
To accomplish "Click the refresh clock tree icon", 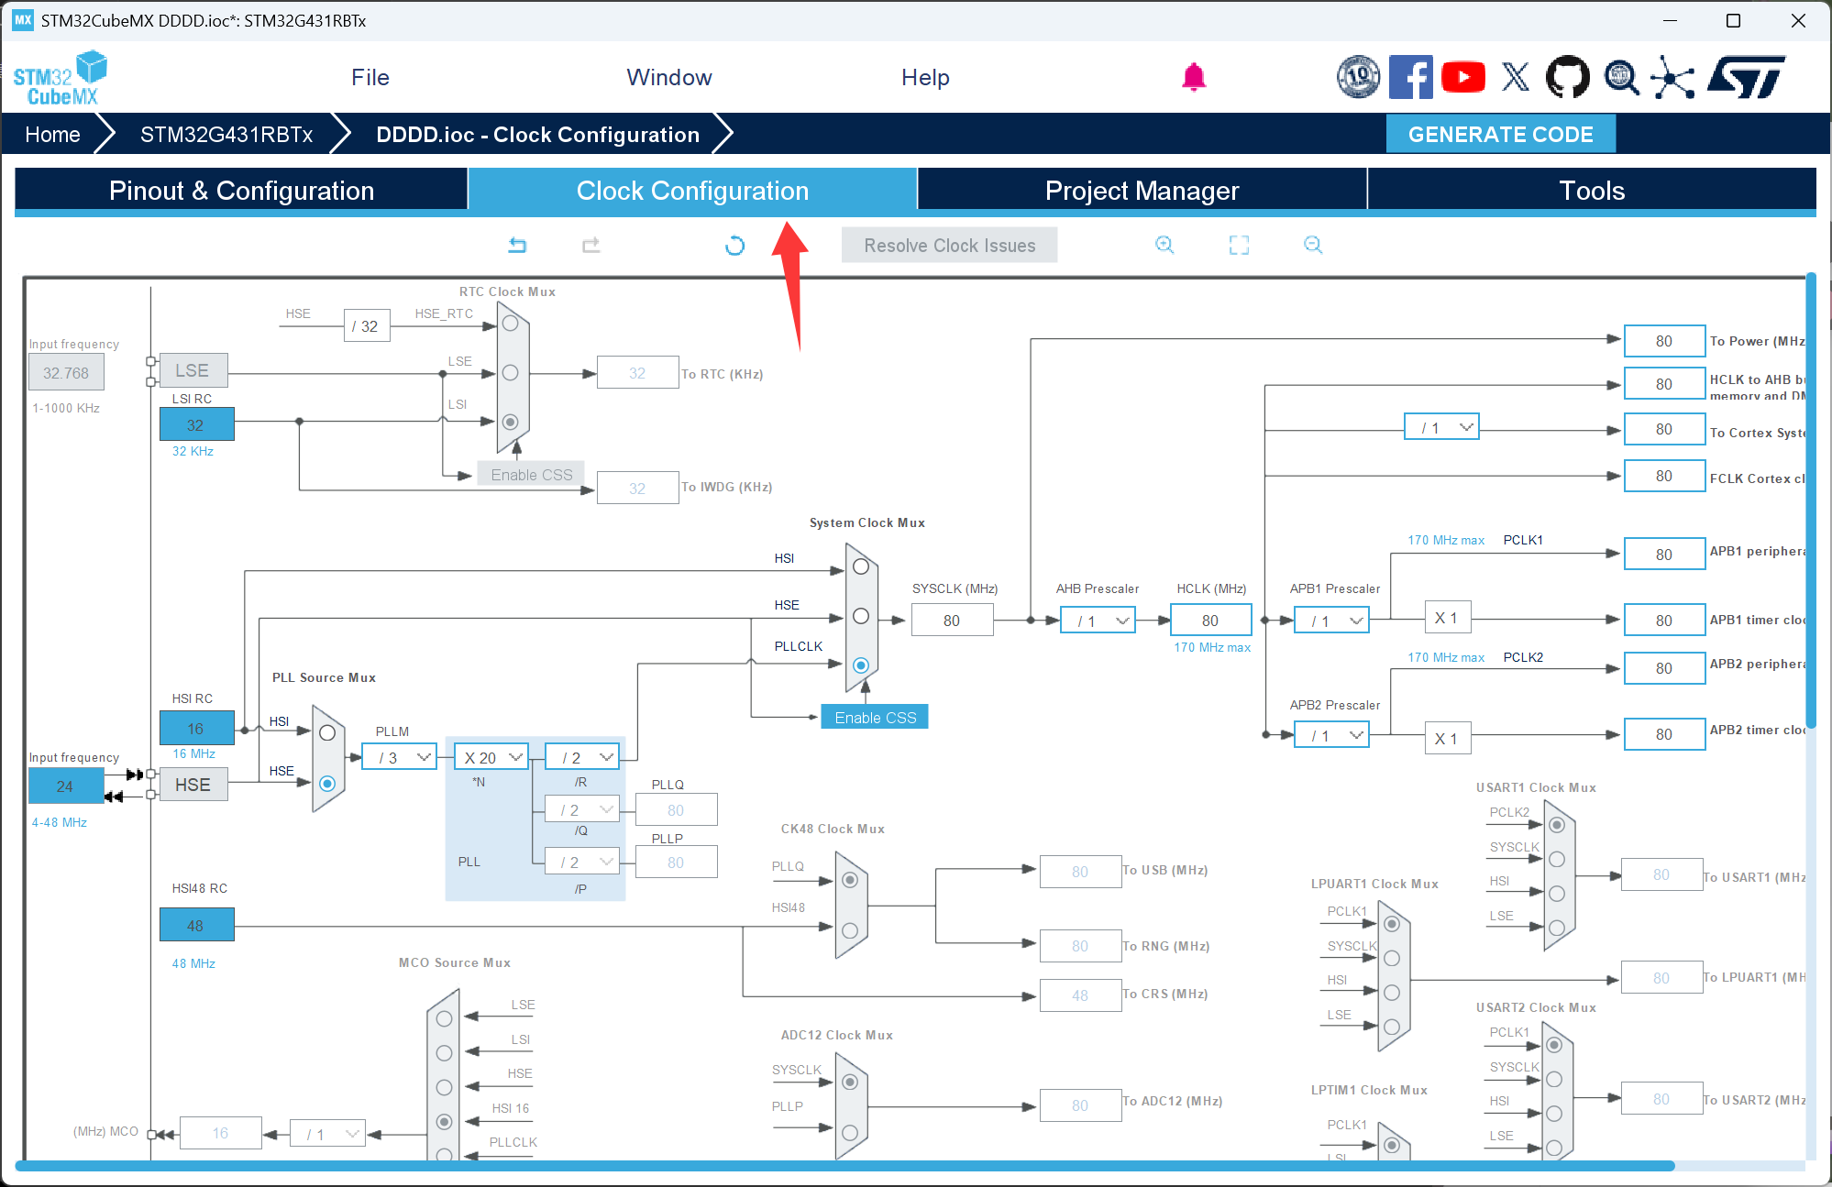I will tap(734, 246).
